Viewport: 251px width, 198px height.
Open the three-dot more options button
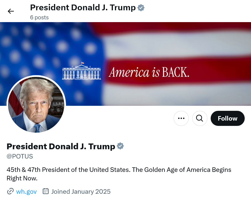(181, 118)
